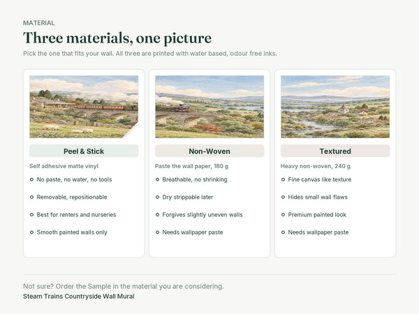Click bullet icon beside 'Fine canvas like texture'
This screenshot has height=314, width=419.
pos(283,179)
